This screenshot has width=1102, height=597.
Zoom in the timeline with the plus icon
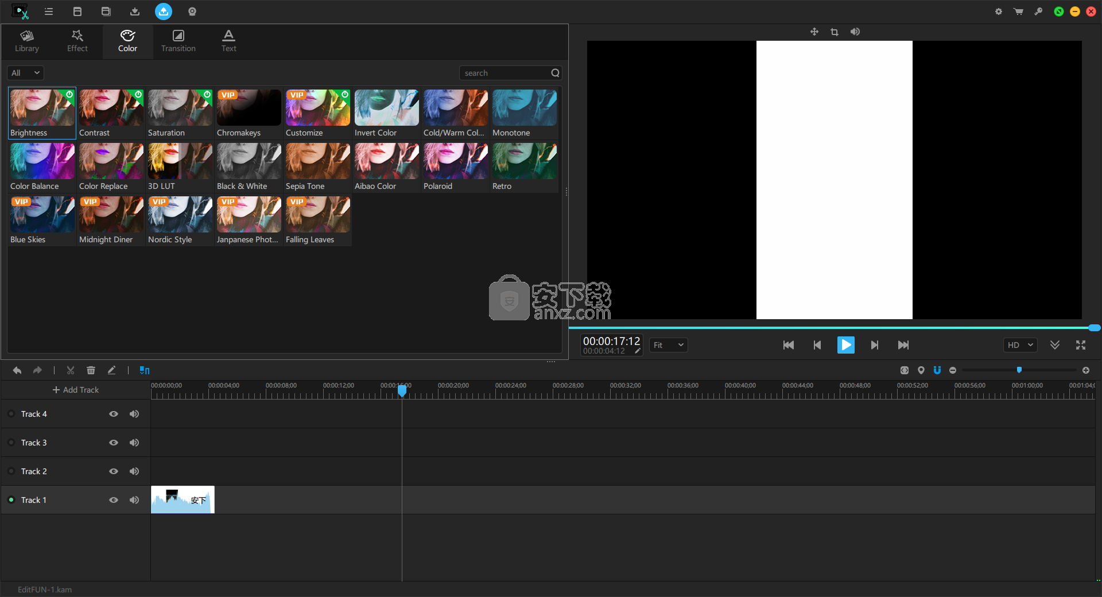1086,370
